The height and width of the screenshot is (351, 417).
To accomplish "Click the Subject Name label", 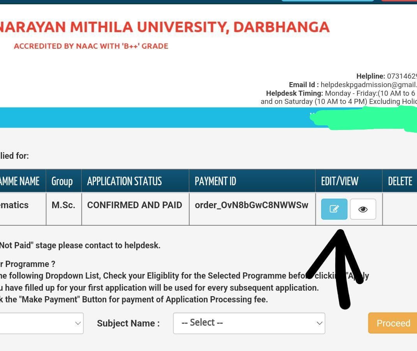I will click(x=128, y=323).
